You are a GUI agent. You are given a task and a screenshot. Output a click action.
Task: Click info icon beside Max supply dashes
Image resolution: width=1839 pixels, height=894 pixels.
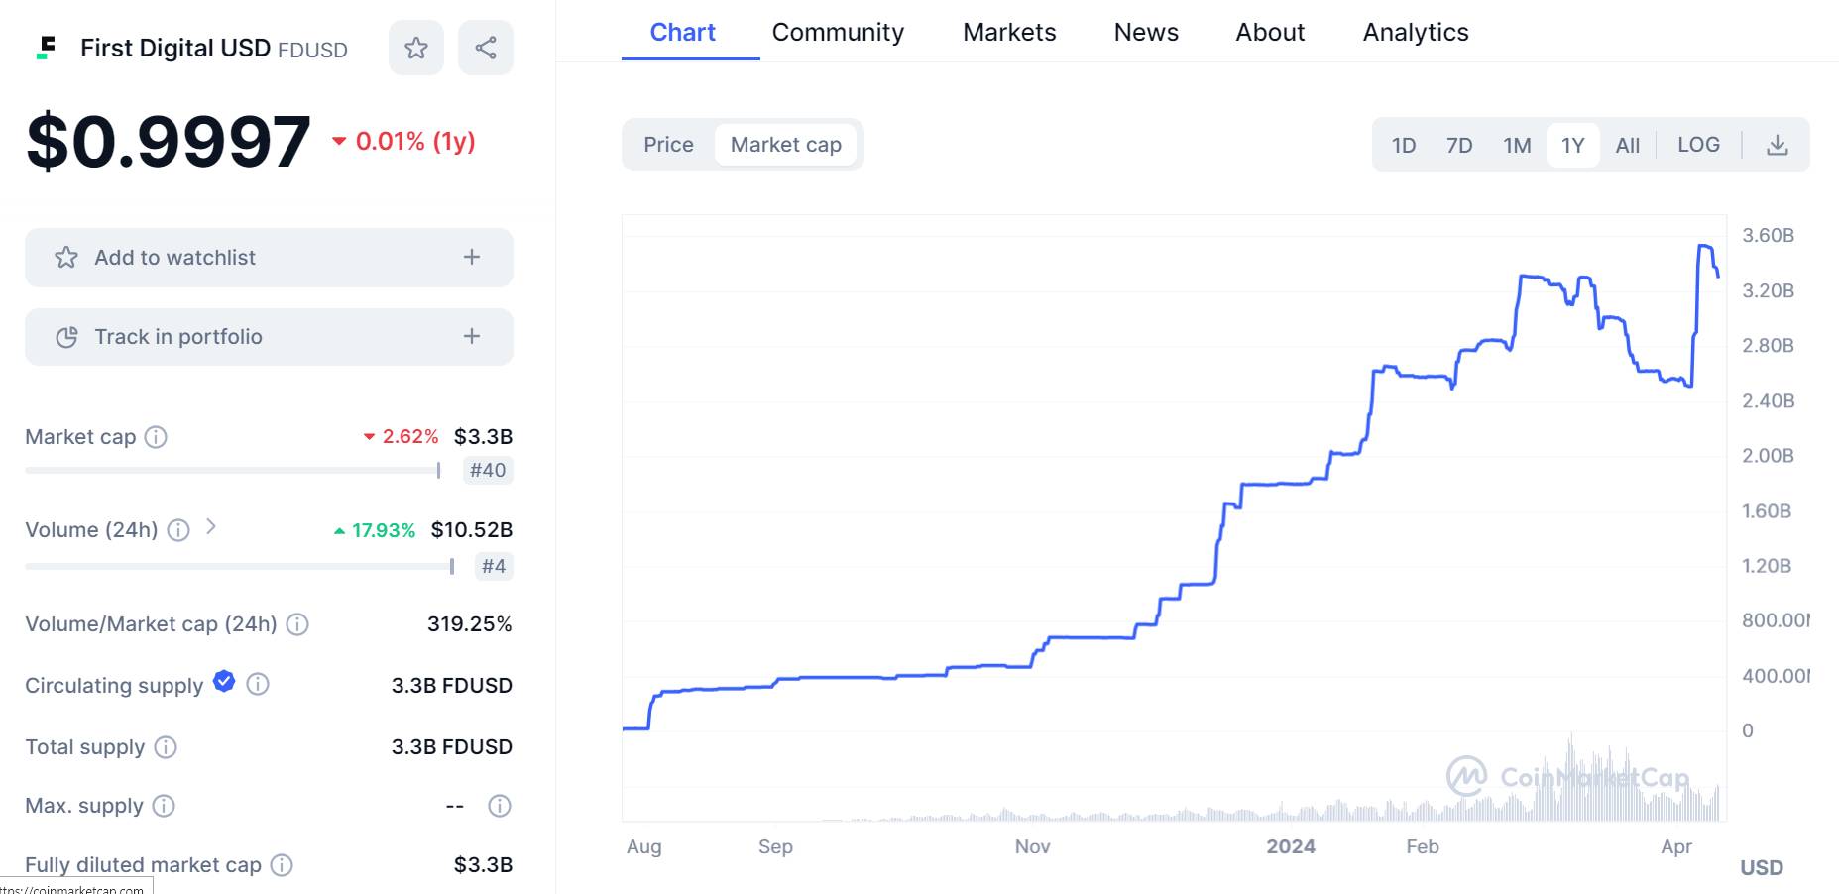click(x=500, y=806)
